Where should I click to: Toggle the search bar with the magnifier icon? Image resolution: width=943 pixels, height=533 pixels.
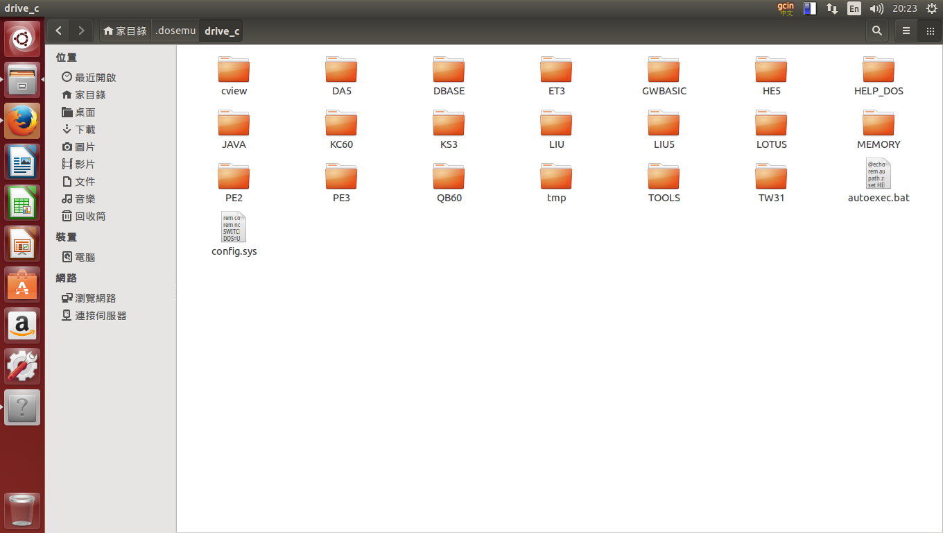(876, 31)
